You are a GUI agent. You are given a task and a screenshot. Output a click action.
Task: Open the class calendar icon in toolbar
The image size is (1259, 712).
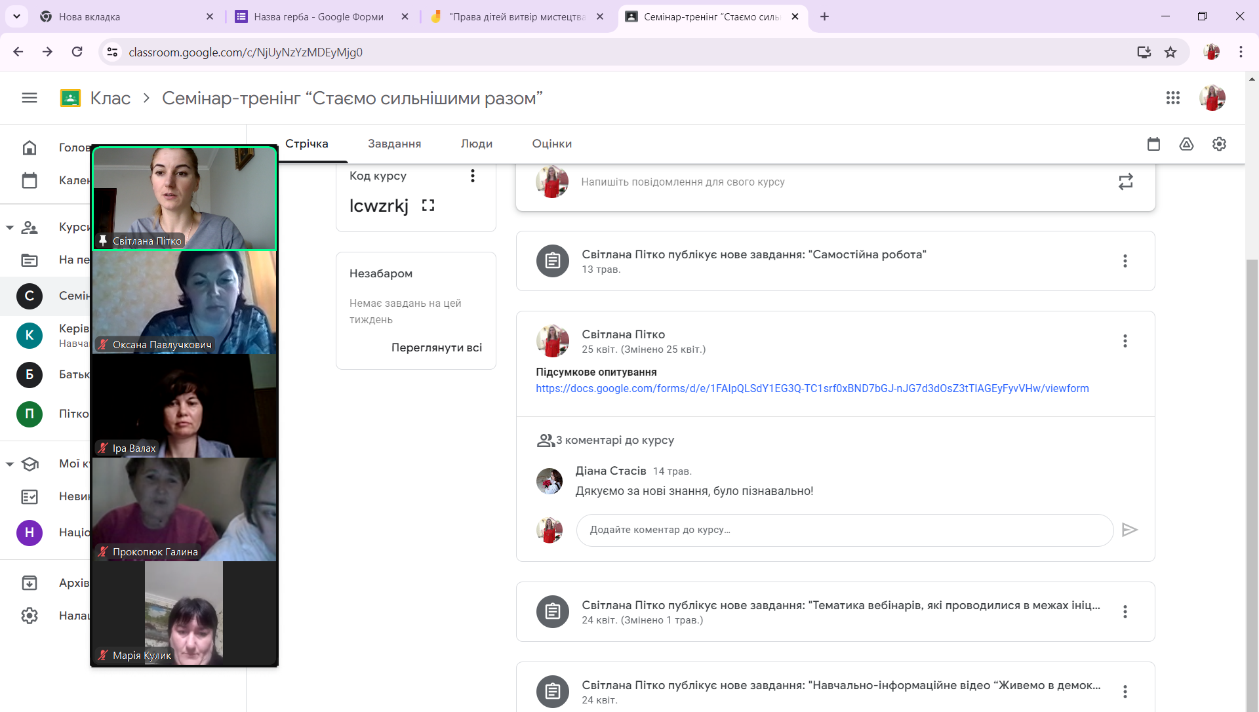1153,144
